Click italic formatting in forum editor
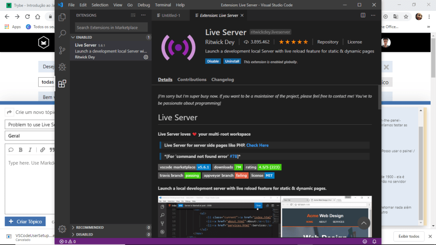The width and height of the screenshot is (436, 245). 30,149
